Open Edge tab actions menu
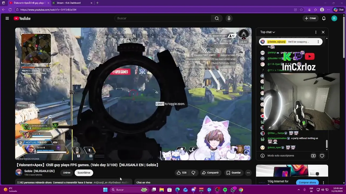346x194 pixels. pyautogui.click(x=4, y=3)
